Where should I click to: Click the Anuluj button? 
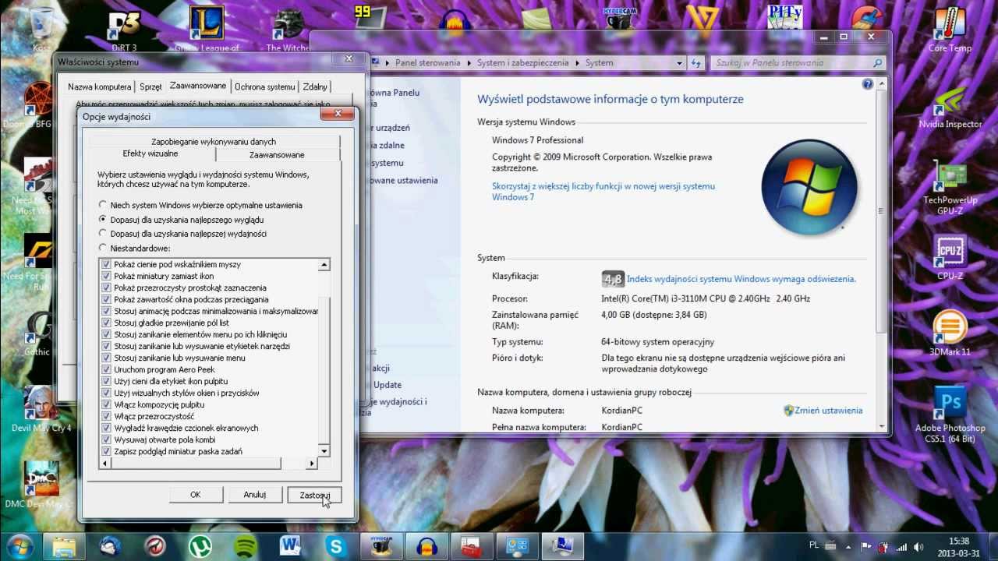tap(255, 495)
